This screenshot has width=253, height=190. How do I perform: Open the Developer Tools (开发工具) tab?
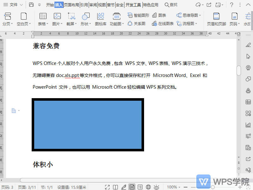point(133,5)
